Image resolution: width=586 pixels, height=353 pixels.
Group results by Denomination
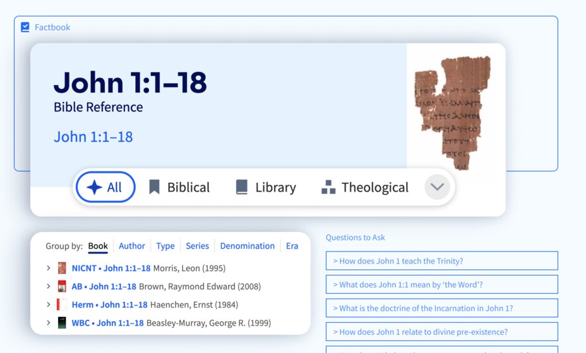(247, 246)
